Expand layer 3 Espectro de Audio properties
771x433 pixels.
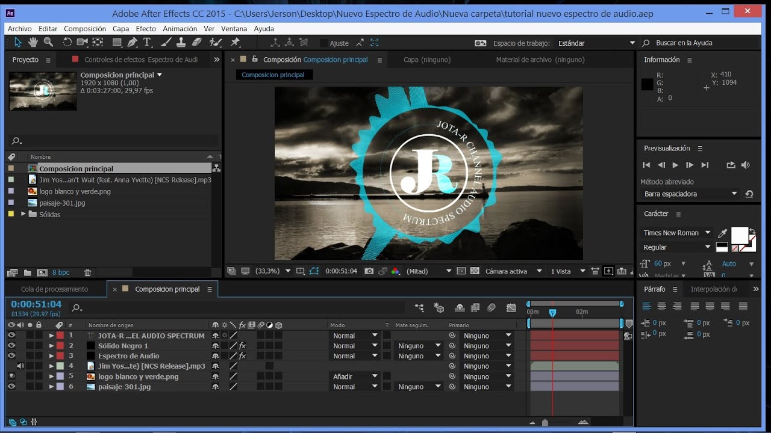coord(51,356)
